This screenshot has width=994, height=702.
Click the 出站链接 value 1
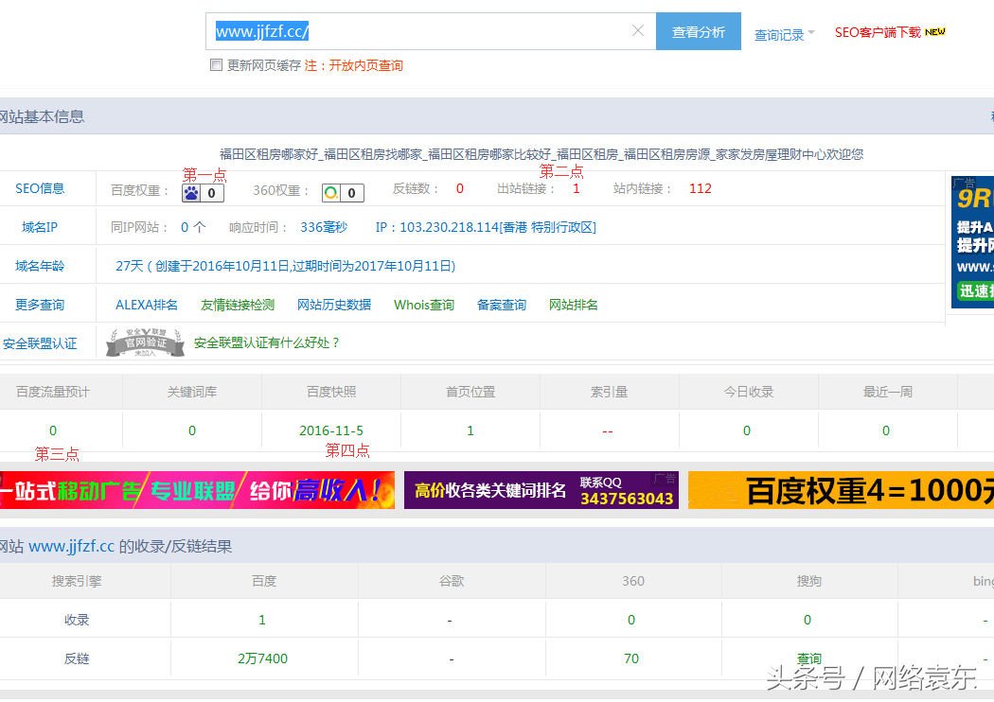click(x=576, y=188)
